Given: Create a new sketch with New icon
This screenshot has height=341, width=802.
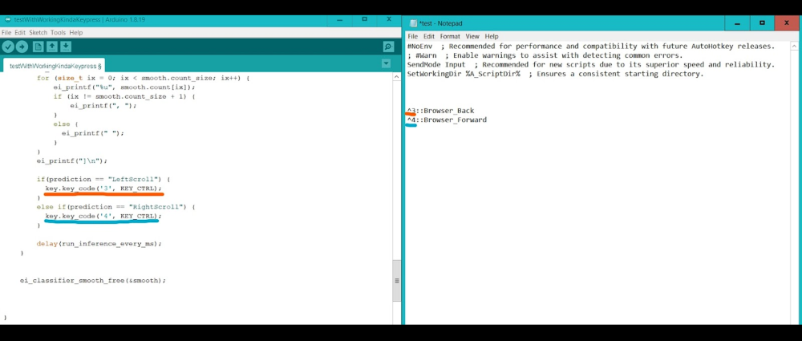Looking at the screenshot, I should coord(38,47).
